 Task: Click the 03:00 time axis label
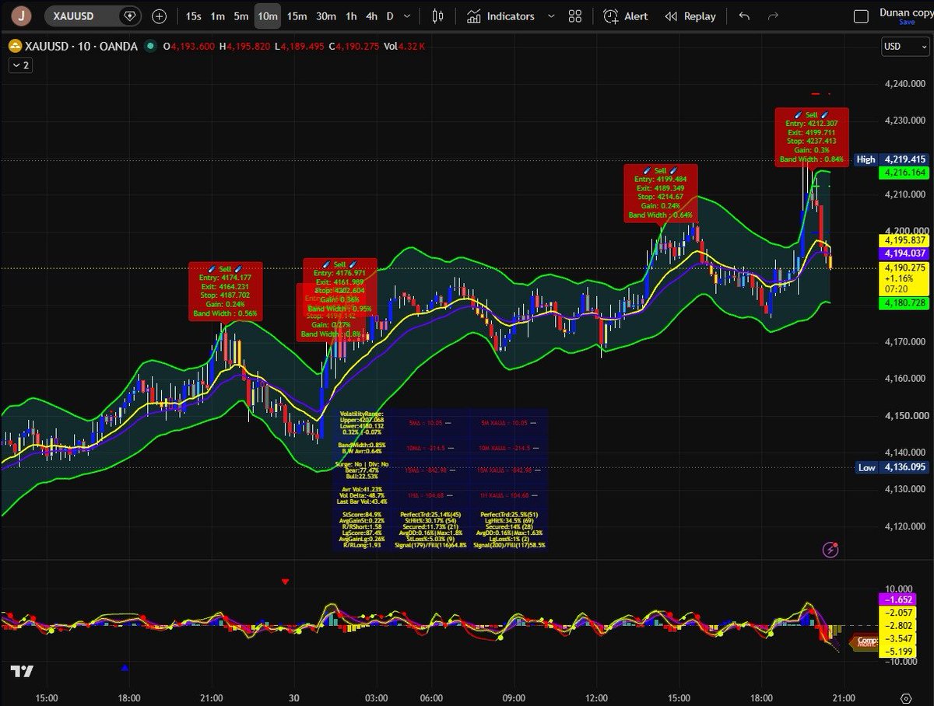[376, 697]
